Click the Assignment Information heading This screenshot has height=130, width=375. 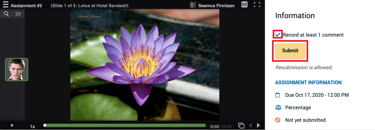[308, 83]
